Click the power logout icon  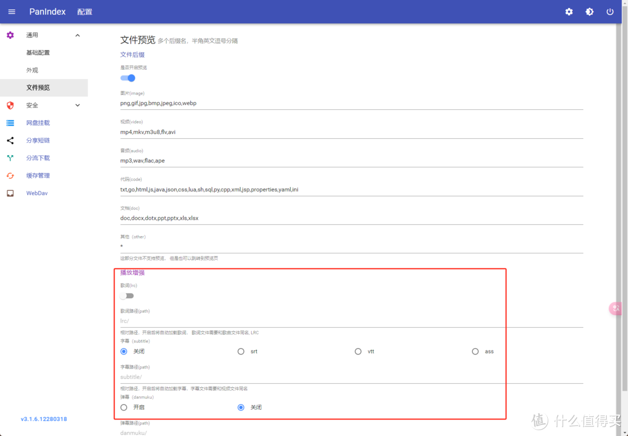[610, 12]
